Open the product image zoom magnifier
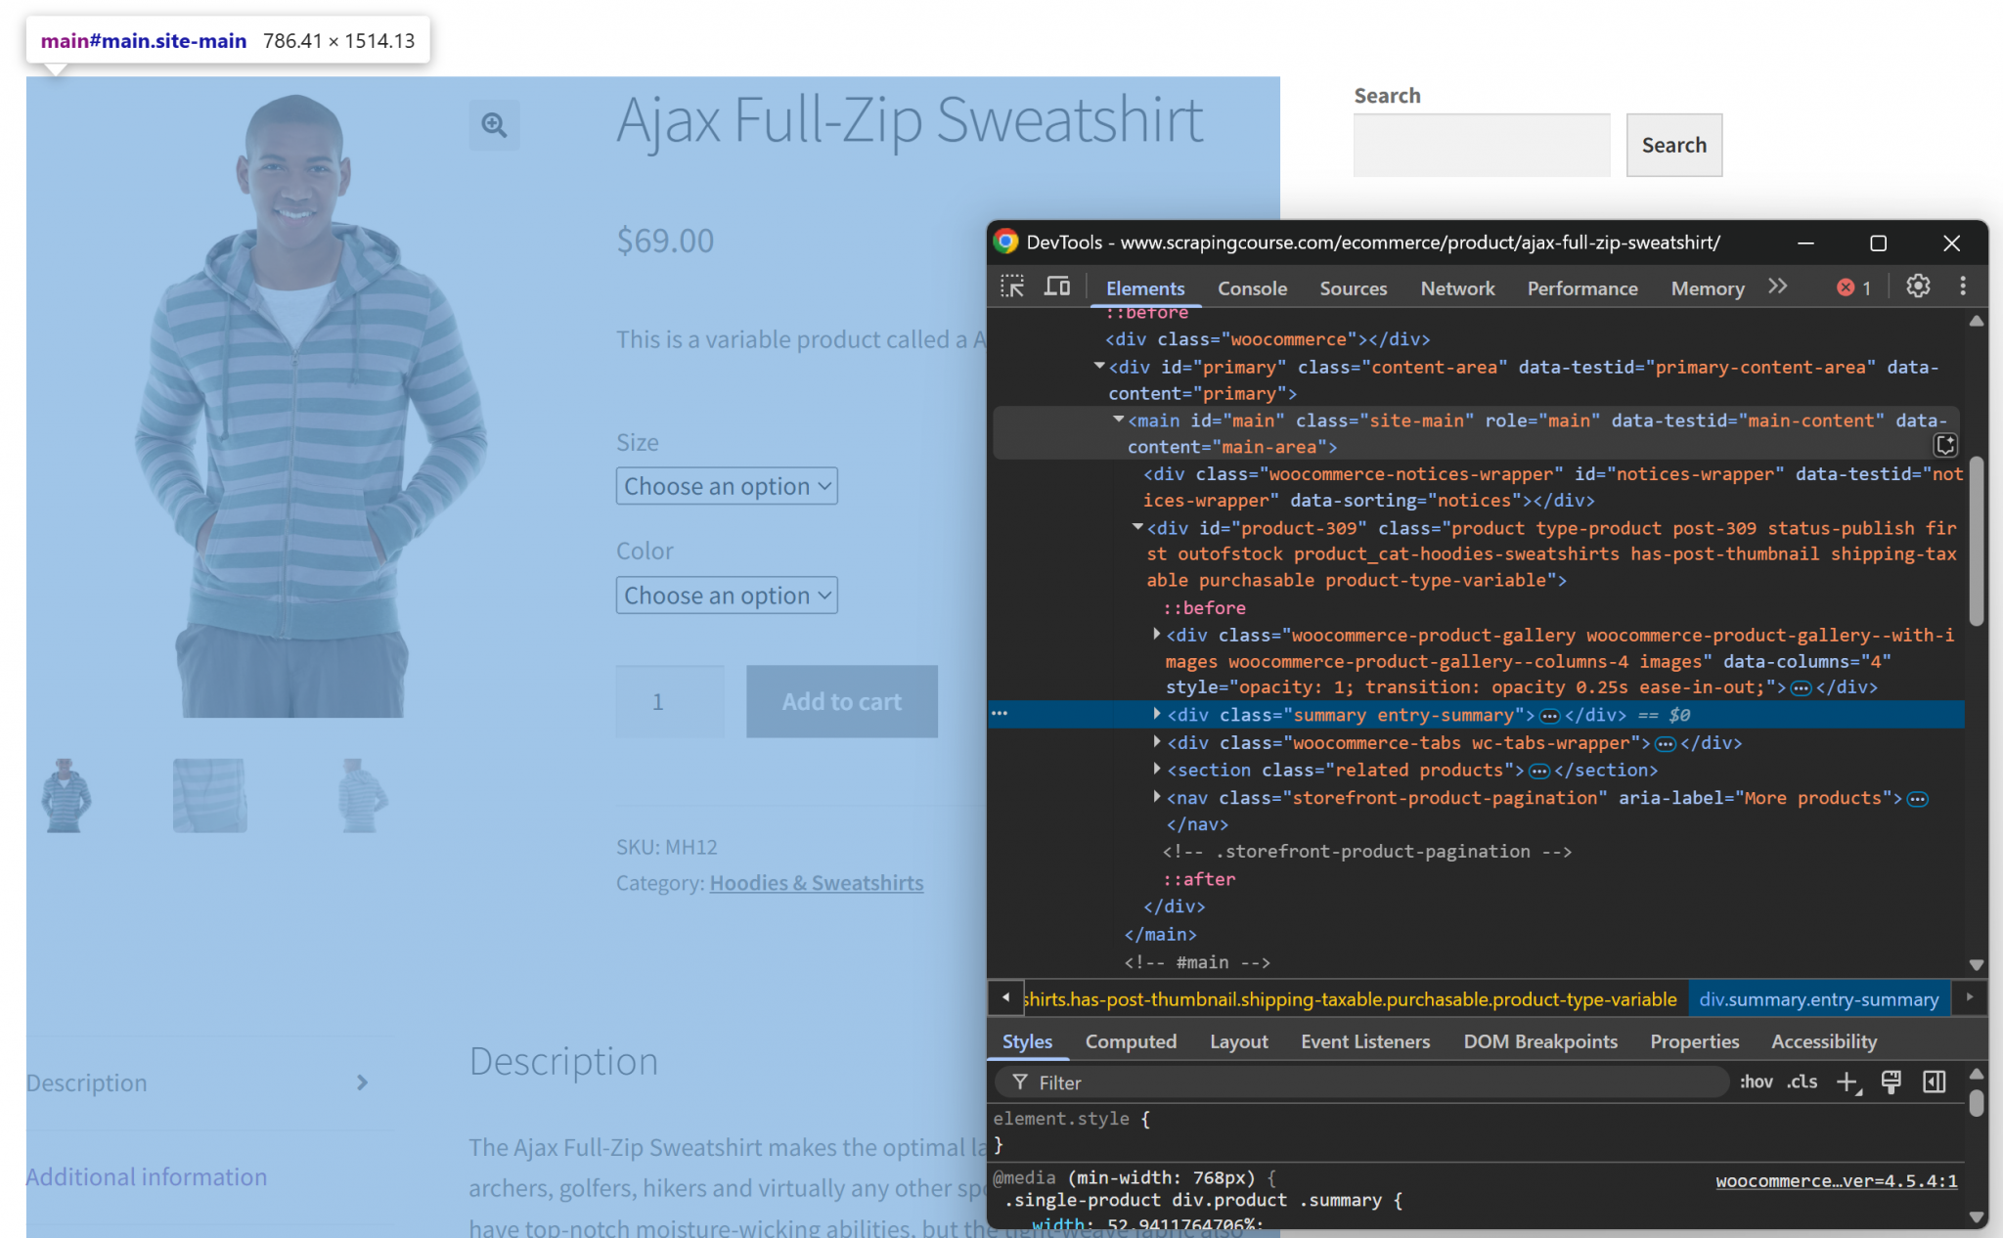 (x=494, y=125)
